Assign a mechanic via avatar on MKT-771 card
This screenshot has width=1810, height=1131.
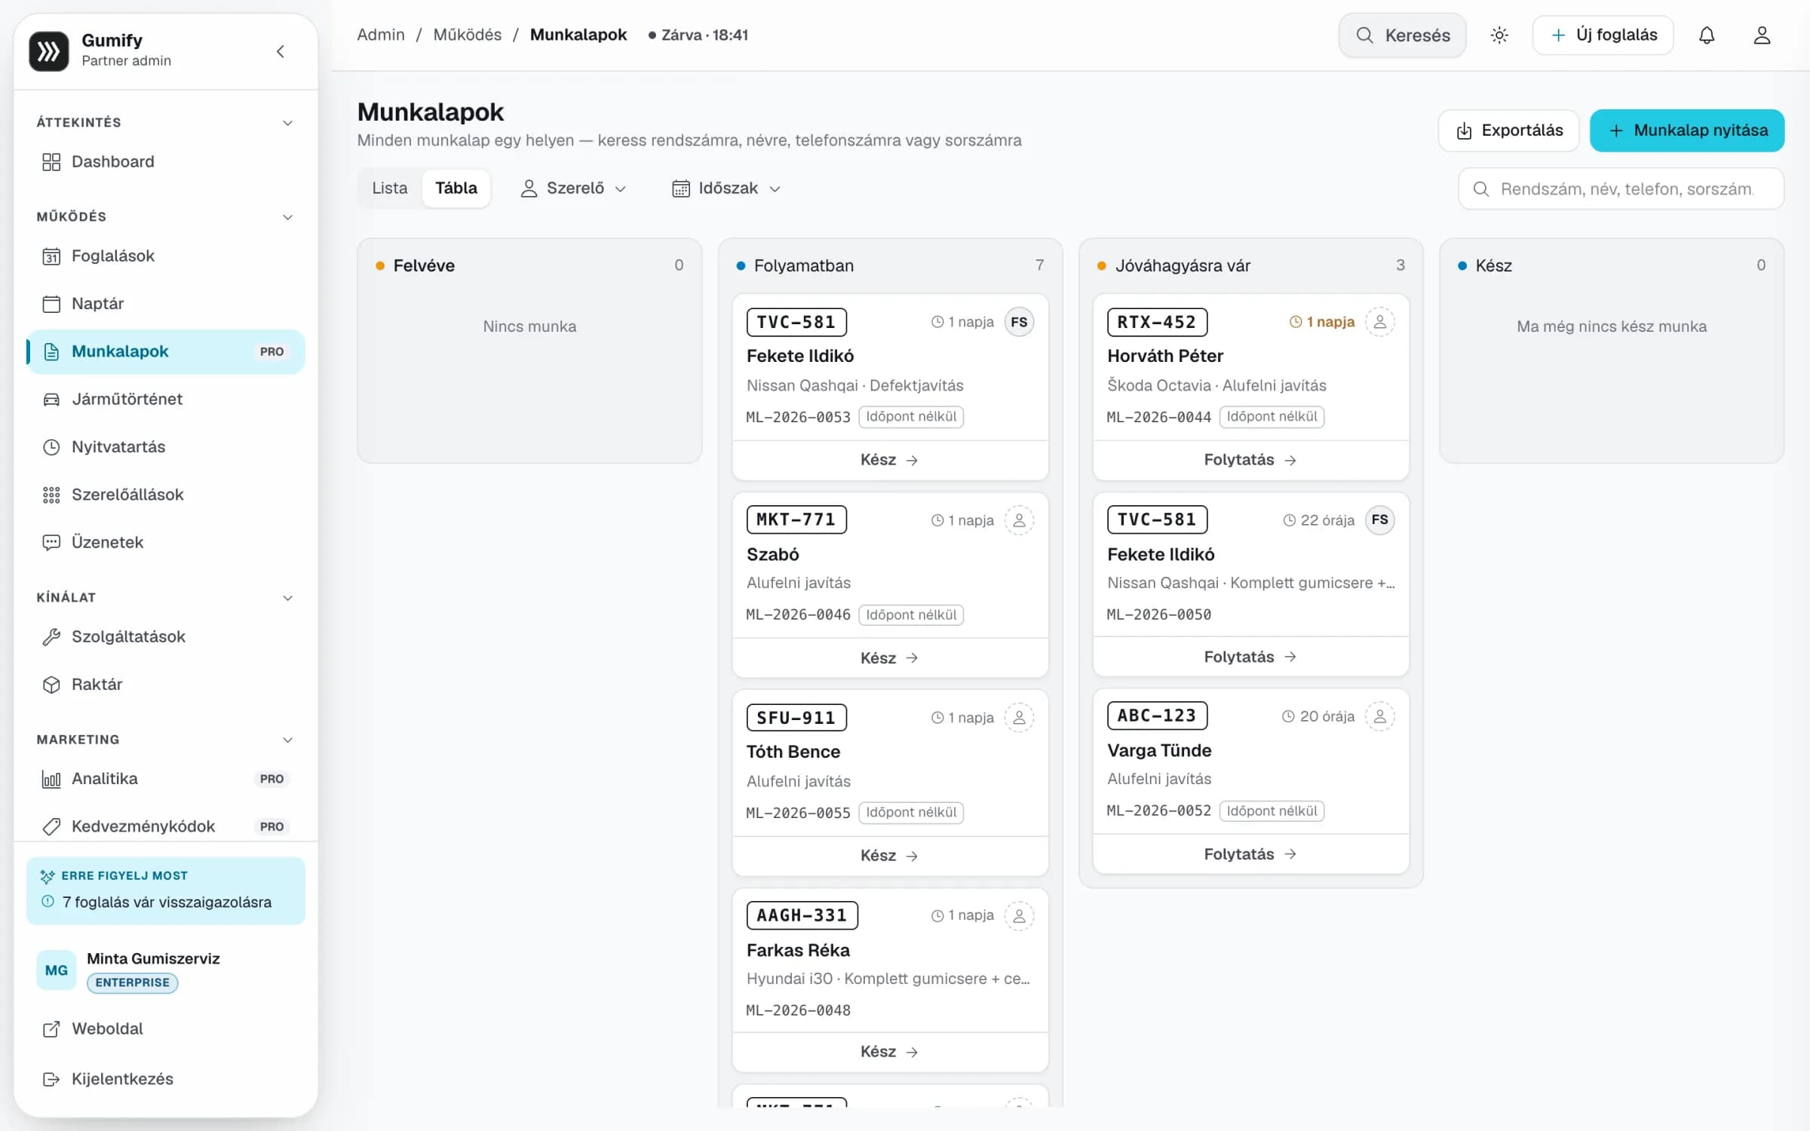[x=1019, y=520]
